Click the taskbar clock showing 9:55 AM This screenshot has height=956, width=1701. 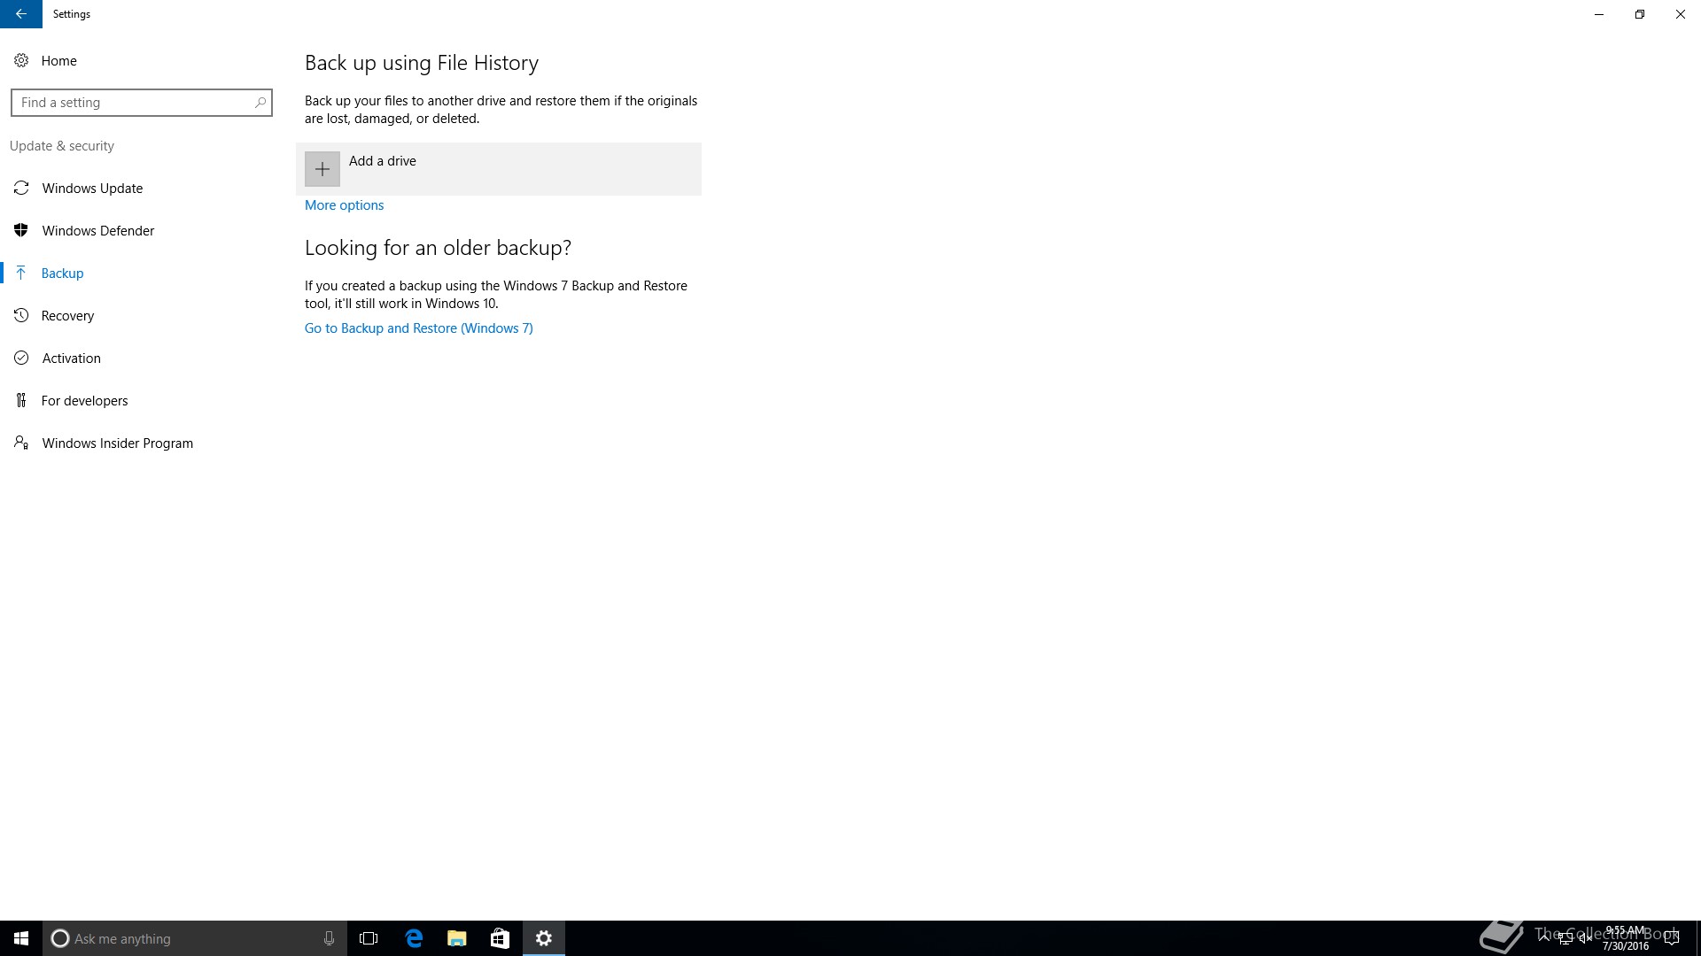[1626, 938]
